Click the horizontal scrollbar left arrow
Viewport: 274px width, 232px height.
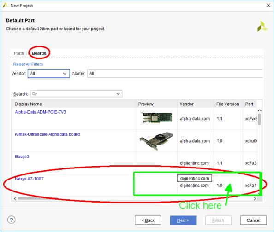click(15, 199)
